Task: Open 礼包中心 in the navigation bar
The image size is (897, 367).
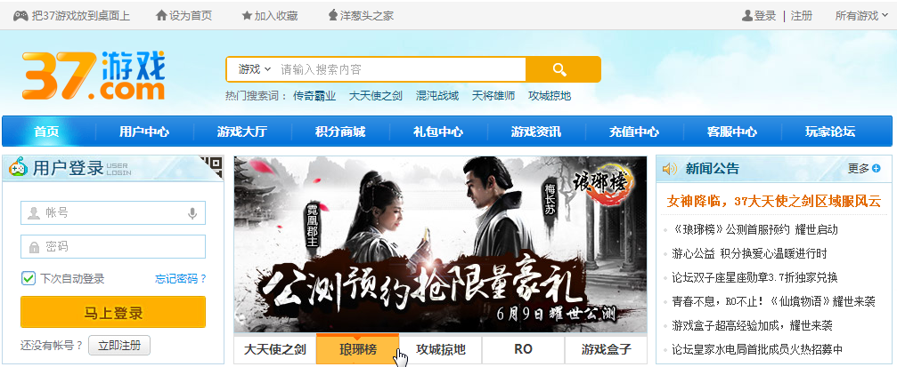Action: coord(438,132)
